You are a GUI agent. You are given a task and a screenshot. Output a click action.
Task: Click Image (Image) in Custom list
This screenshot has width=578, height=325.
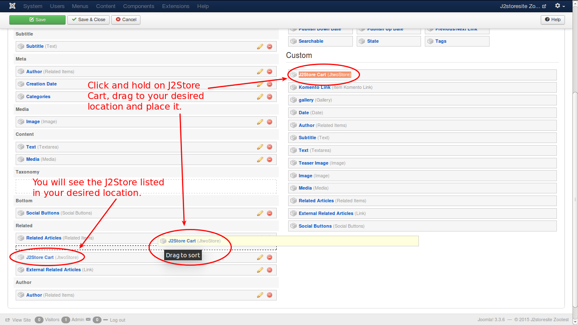coord(422,176)
